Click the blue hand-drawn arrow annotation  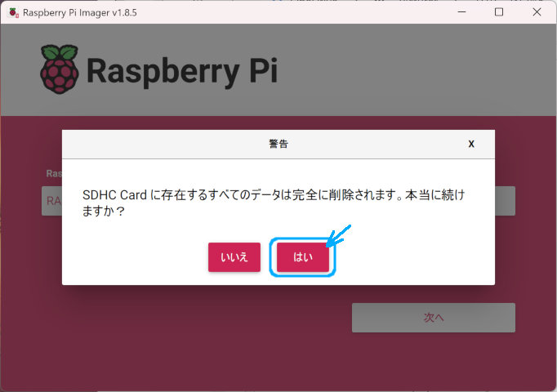coord(338,236)
